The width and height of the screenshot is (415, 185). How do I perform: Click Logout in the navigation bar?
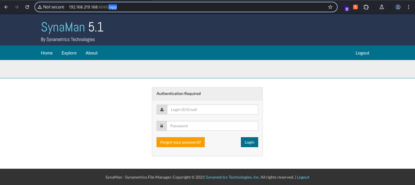click(362, 53)
